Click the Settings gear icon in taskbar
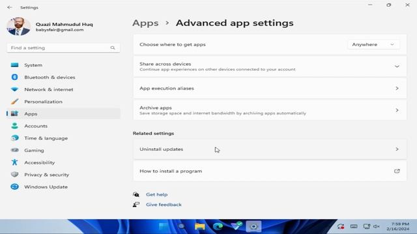 [x=253, y=226]
